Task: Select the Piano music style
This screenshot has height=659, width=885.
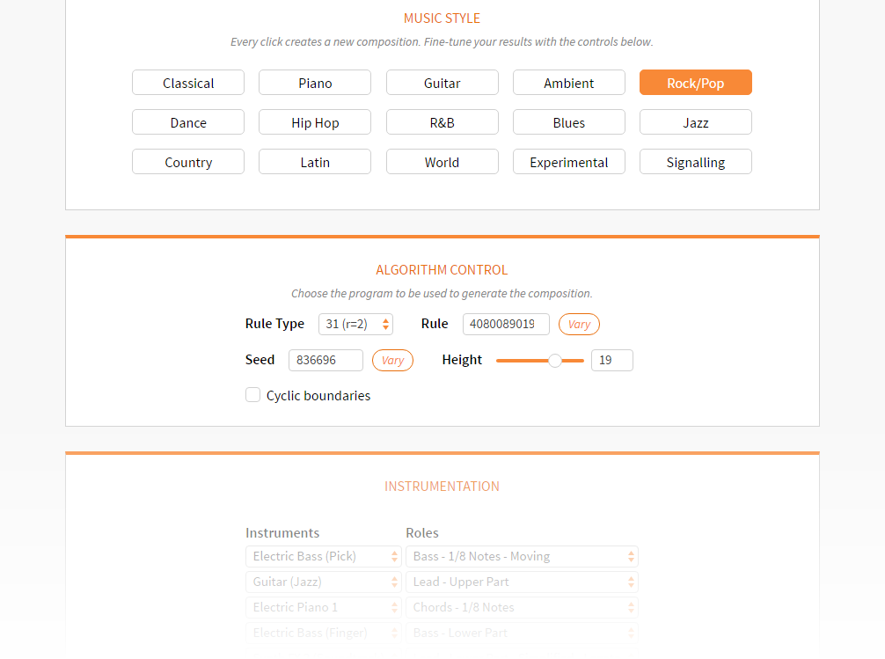Action: tap(315, 83)
